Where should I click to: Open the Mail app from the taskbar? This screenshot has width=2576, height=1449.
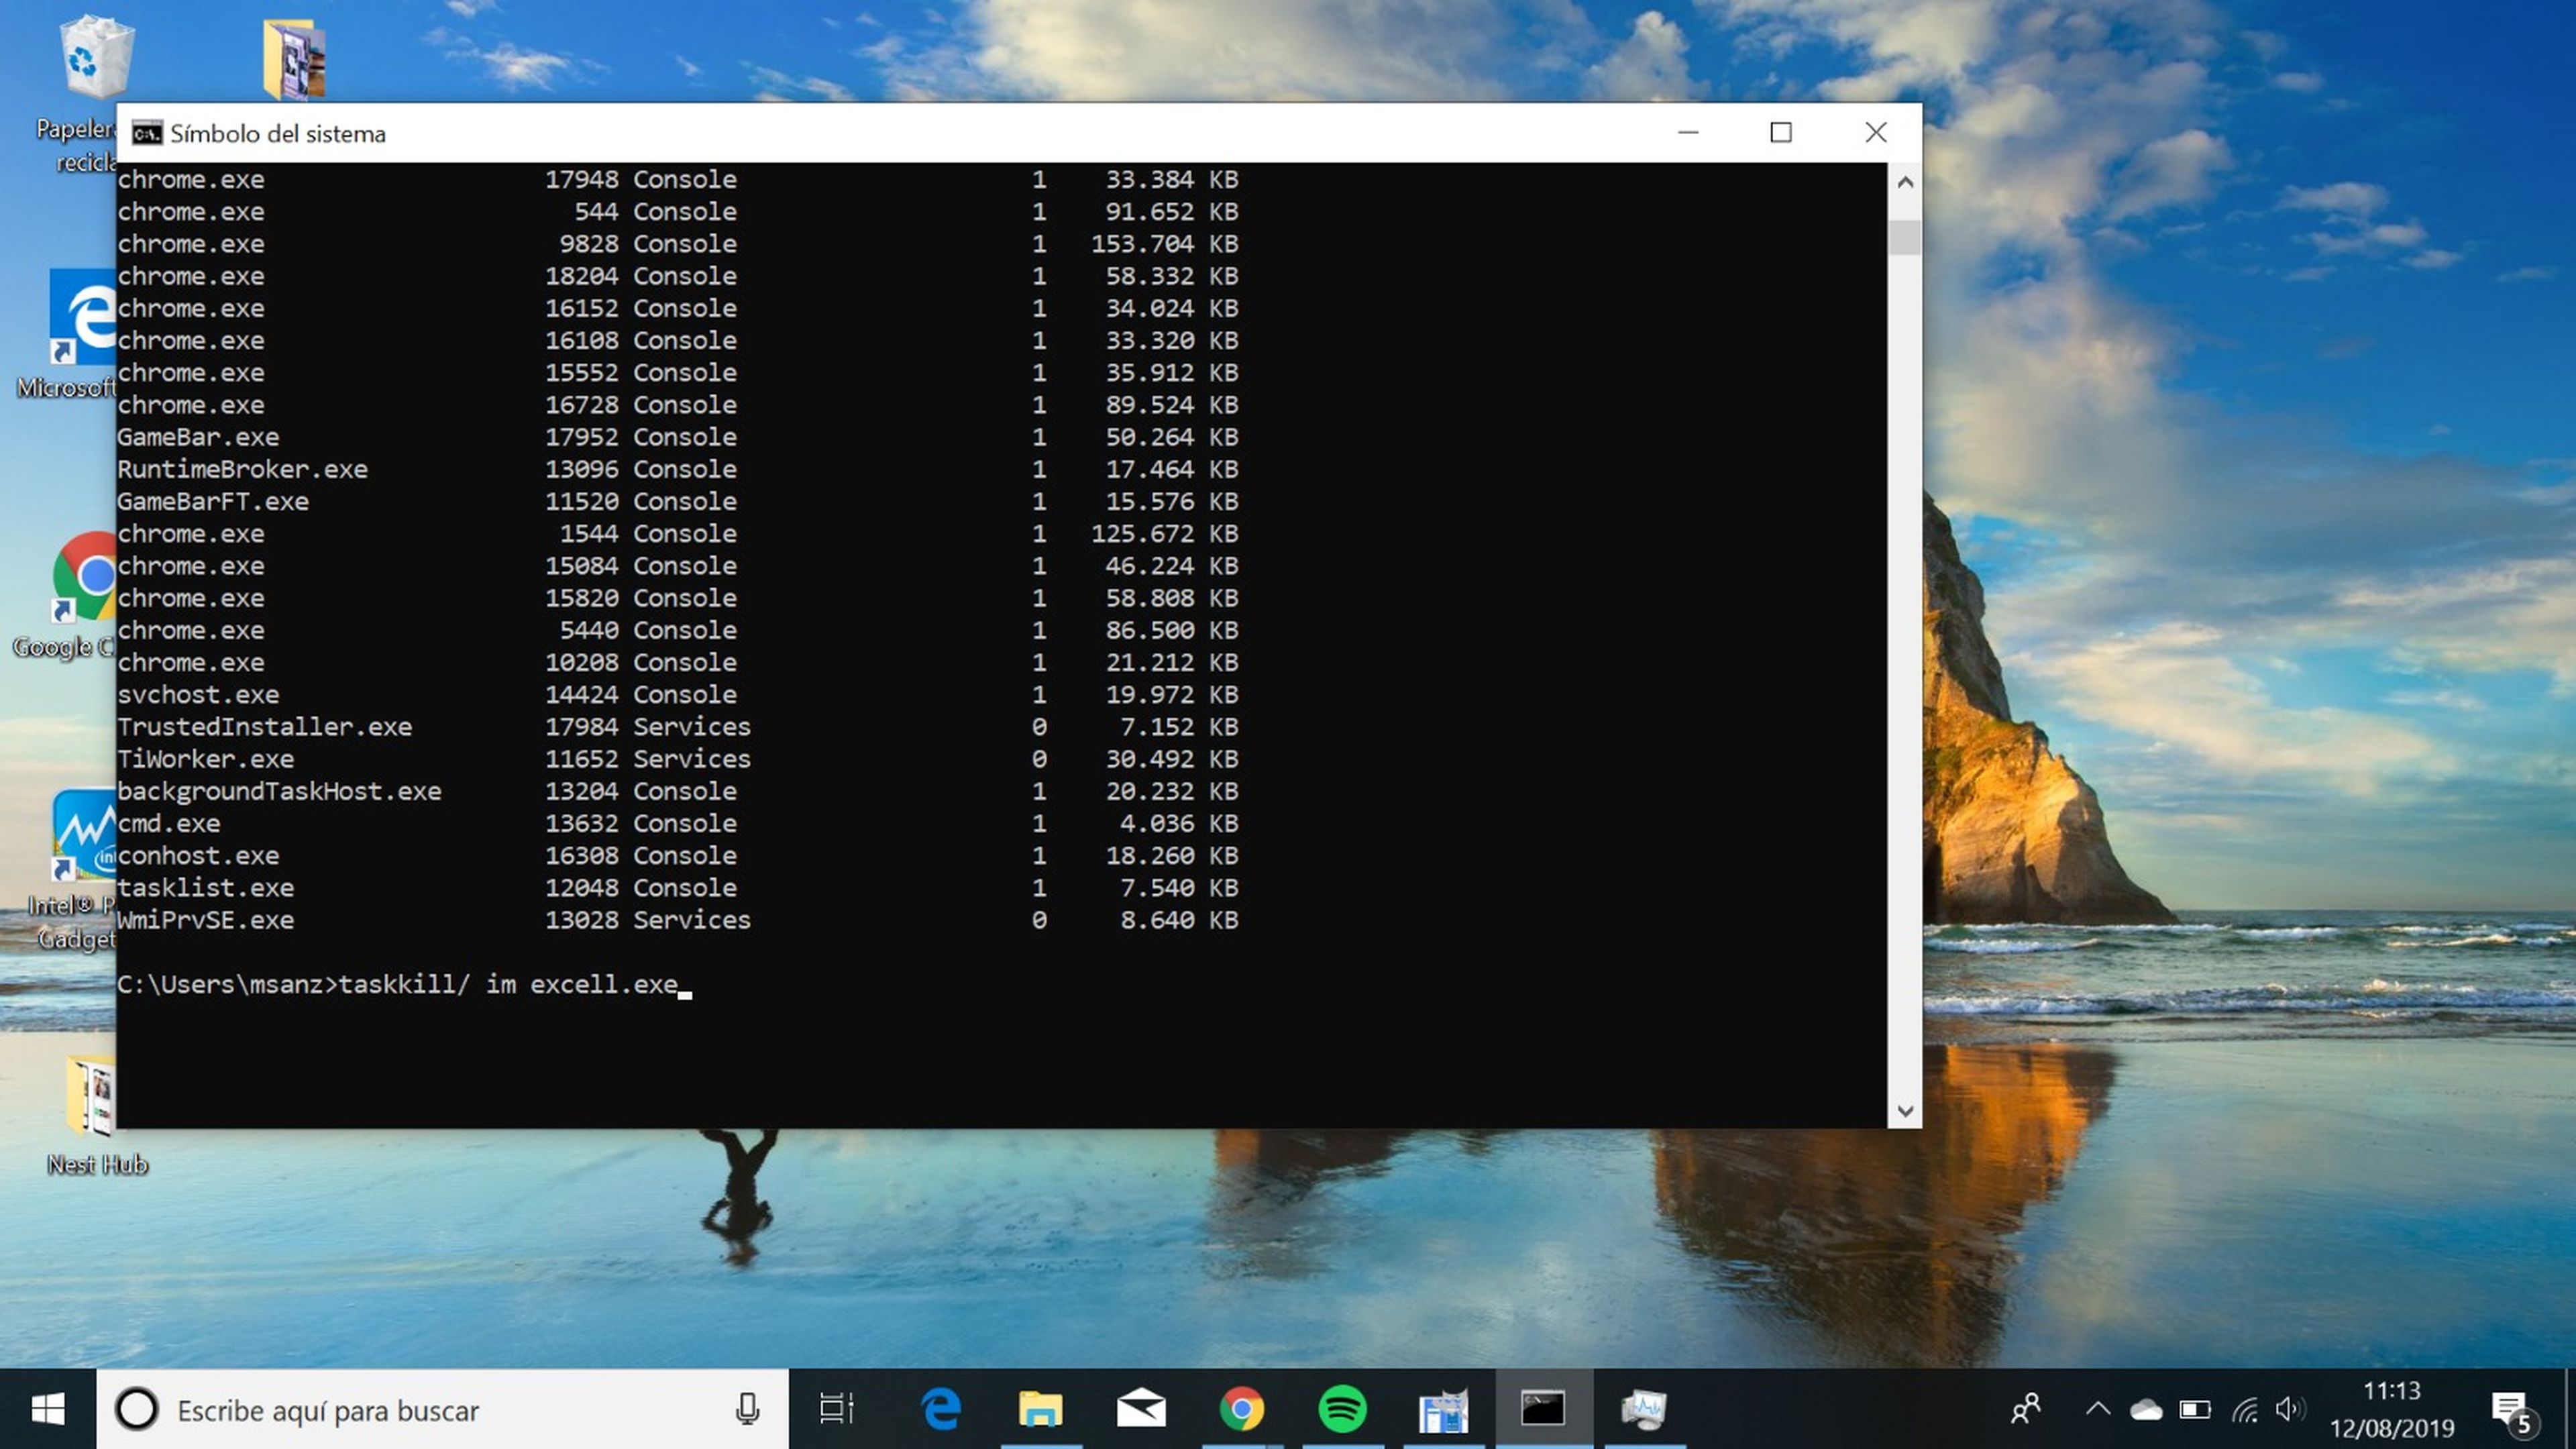point(1141,1409)
